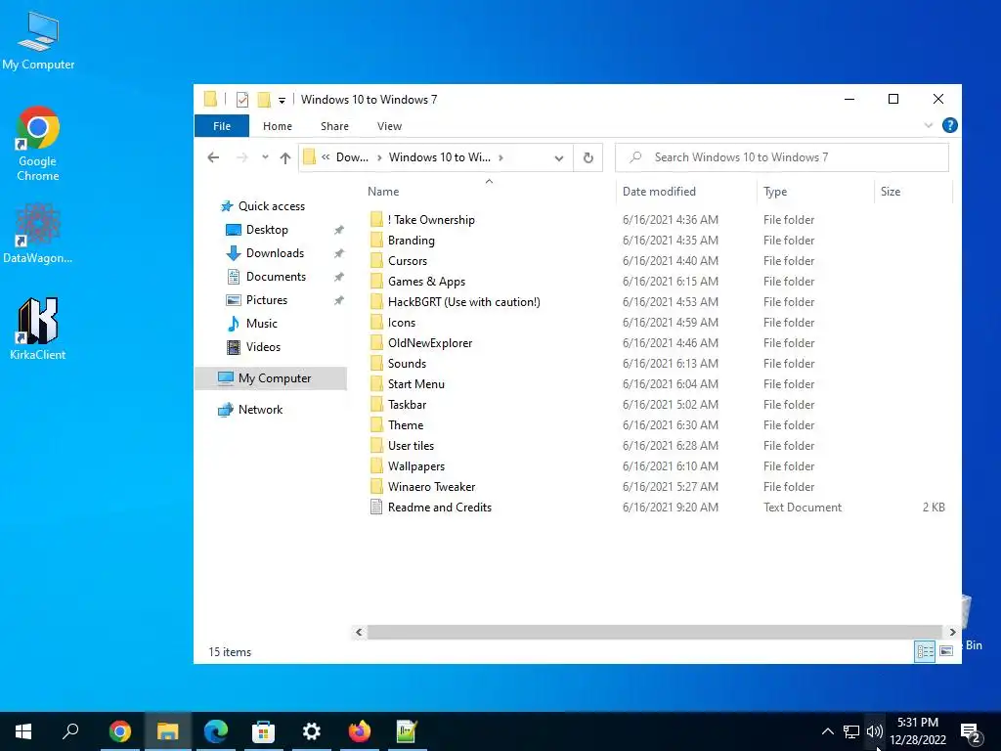Screen dimensions: 1001x751
Task: Select the Wallpapers folder
Action: 408,466
